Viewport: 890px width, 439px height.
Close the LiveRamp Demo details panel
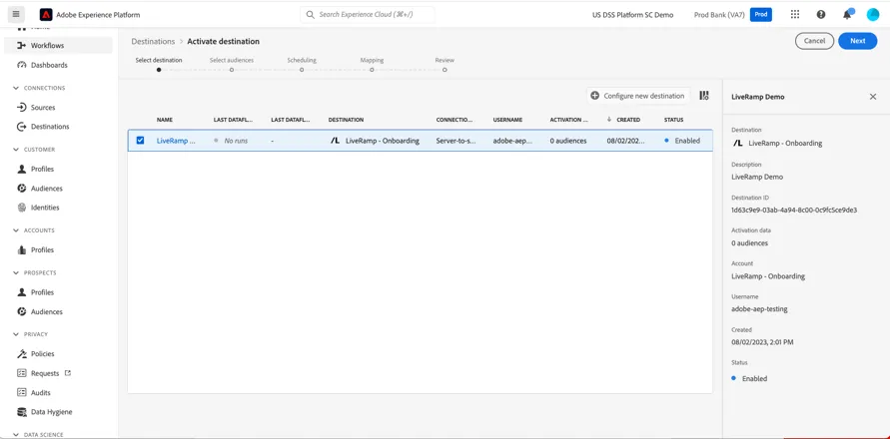(873, 97)
